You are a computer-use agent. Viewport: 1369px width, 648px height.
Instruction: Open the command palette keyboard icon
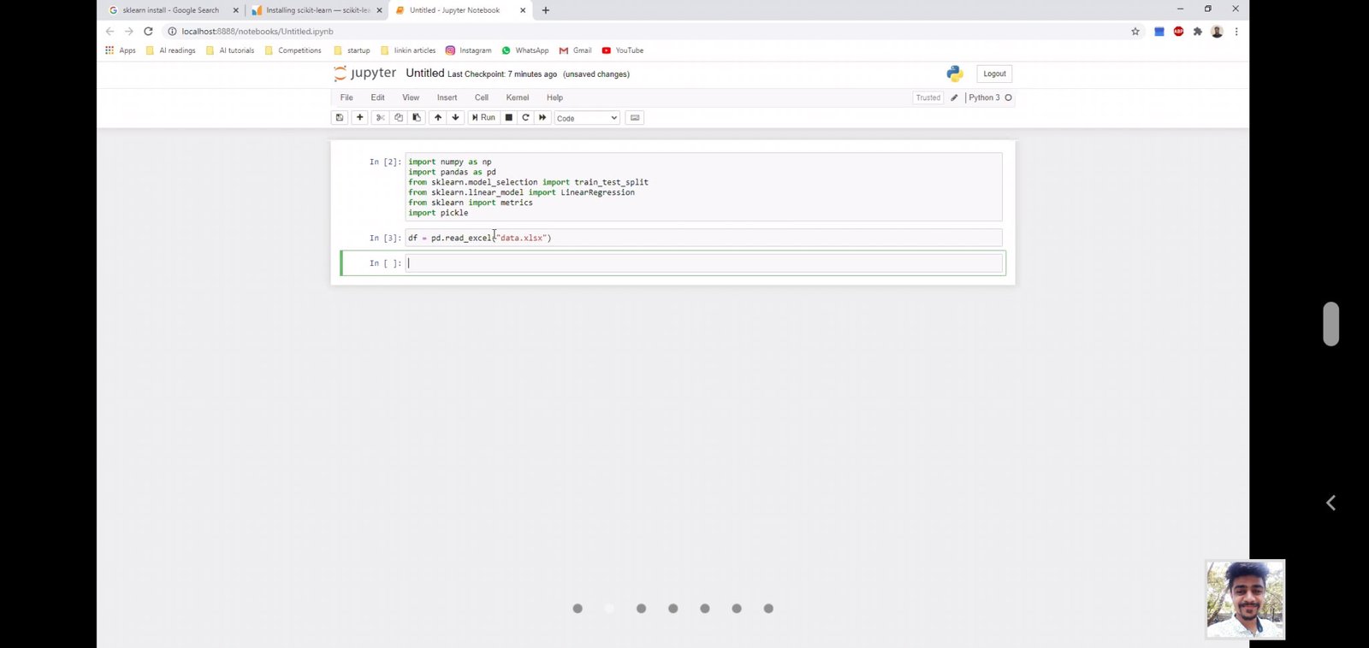click(x=635, y=118)
